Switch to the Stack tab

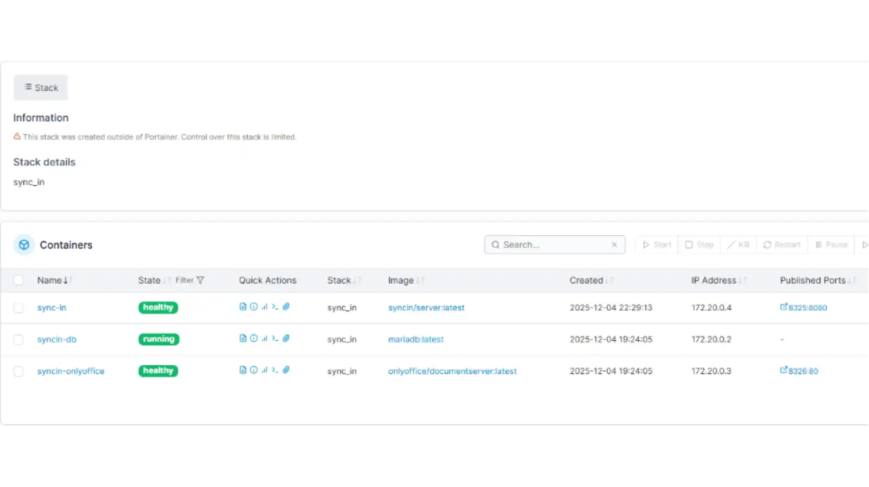click(41, 88)
